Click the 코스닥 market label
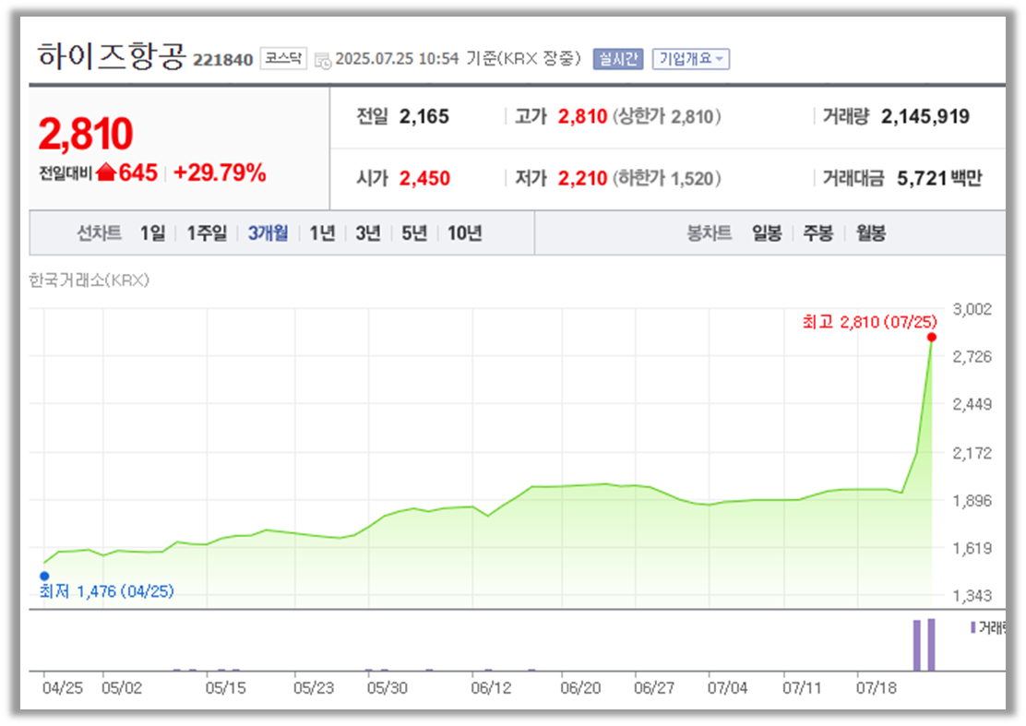 283,58
